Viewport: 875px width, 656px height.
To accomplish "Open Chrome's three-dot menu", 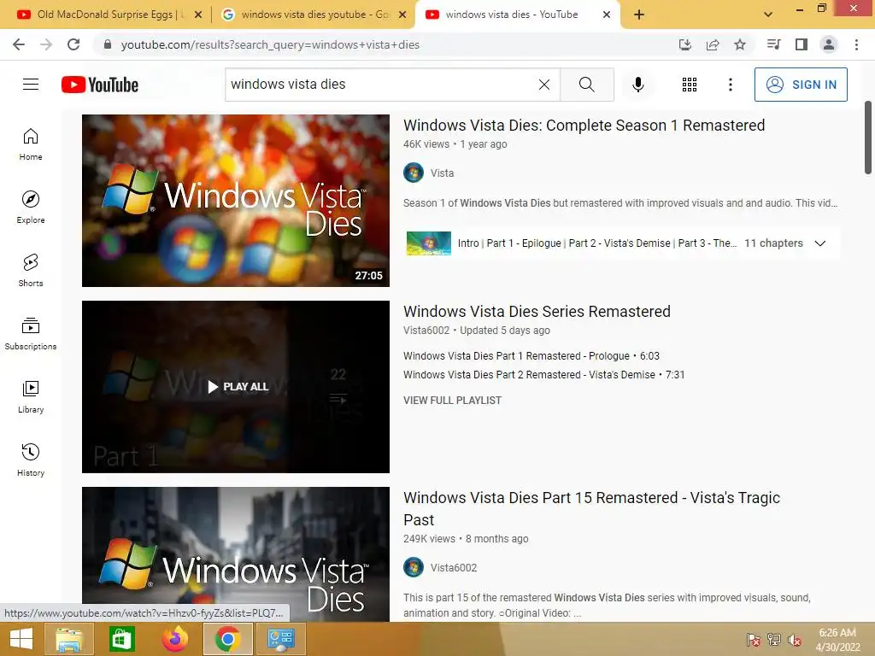I will pos(856,44).
